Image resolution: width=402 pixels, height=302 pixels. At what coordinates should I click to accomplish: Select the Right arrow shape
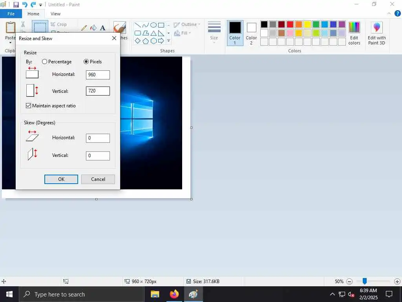point(161,41)
